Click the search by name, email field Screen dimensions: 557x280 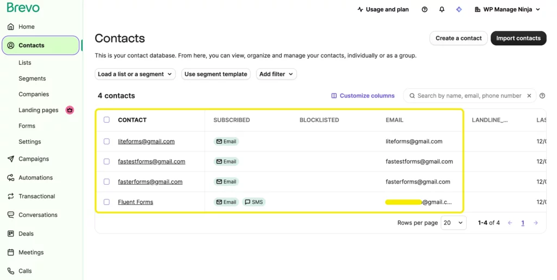coord(469,96)
